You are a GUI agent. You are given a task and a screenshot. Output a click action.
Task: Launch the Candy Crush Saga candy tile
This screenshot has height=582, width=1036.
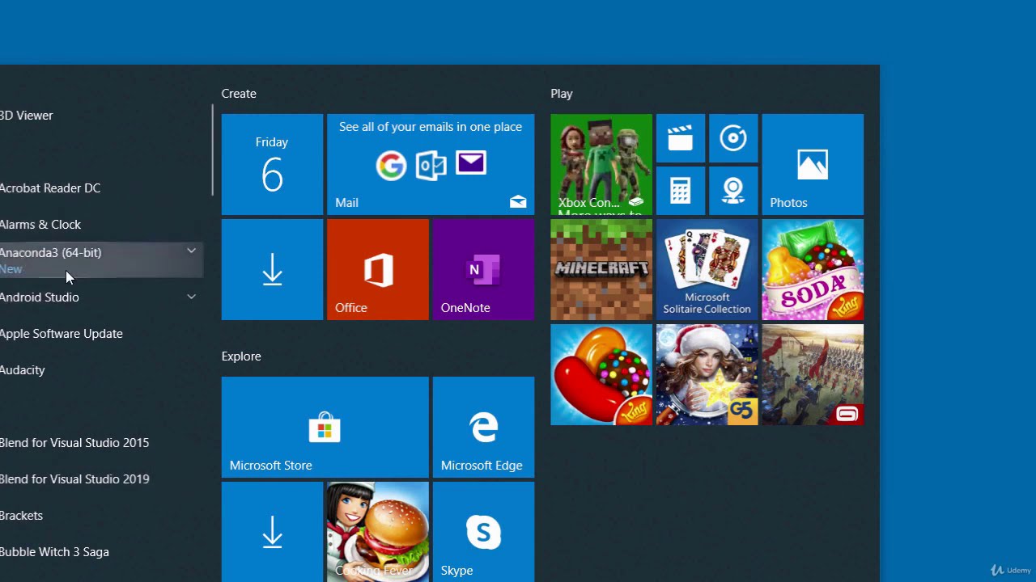click(601, 374)
